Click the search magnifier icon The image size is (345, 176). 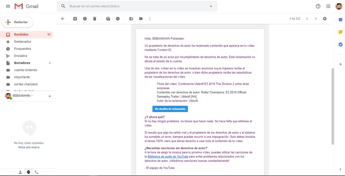coord(63,6)
